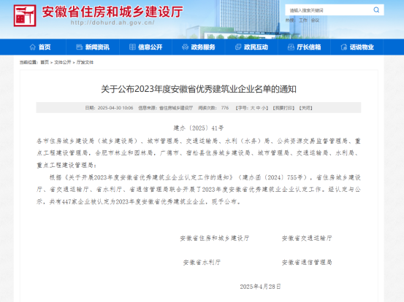Select large font size 大

coord(253,108)
